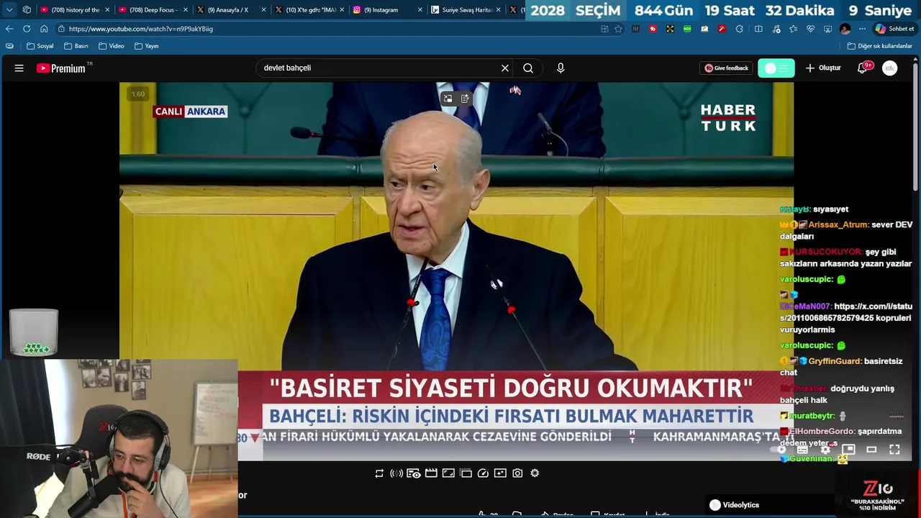
Task: Open the browser settings three-dots menu
Action: pyautogui.click(x=862, y=29)
